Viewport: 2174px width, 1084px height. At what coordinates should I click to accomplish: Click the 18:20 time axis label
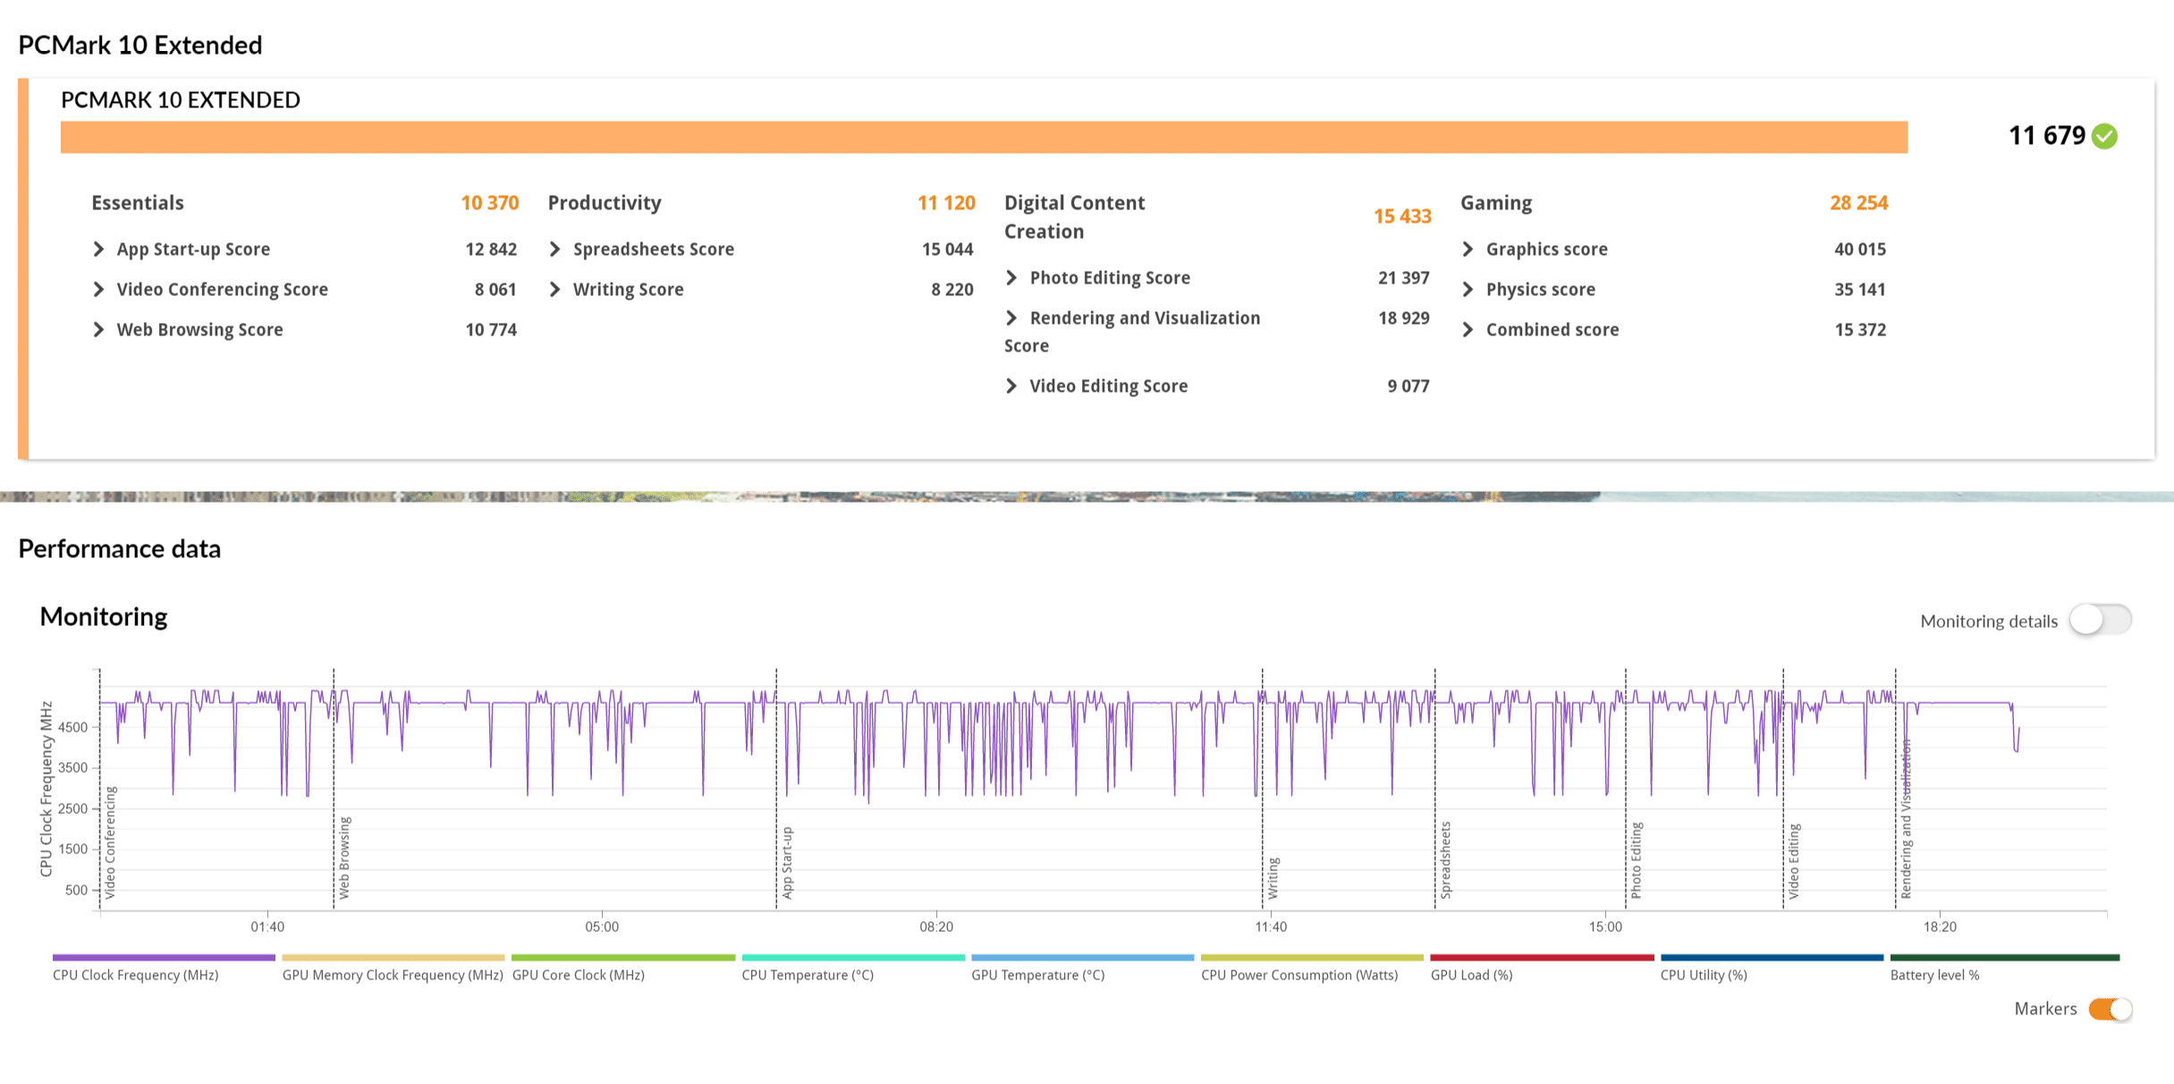click(x=1940, y=927)
